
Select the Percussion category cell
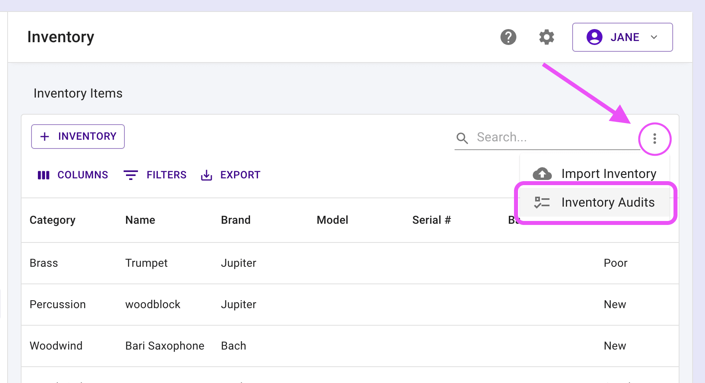point(58,305)
